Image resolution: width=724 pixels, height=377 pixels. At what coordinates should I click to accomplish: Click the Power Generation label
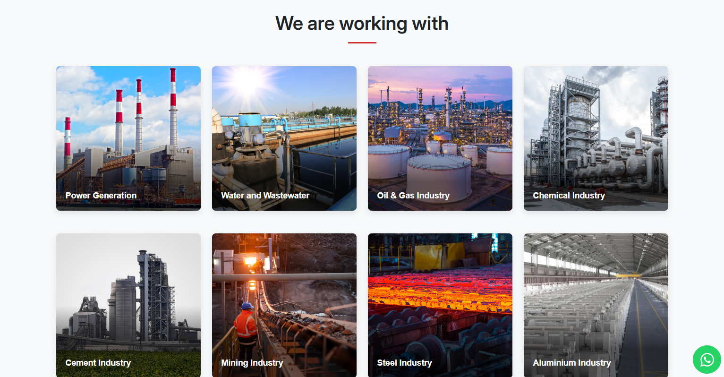coord(101,196)
